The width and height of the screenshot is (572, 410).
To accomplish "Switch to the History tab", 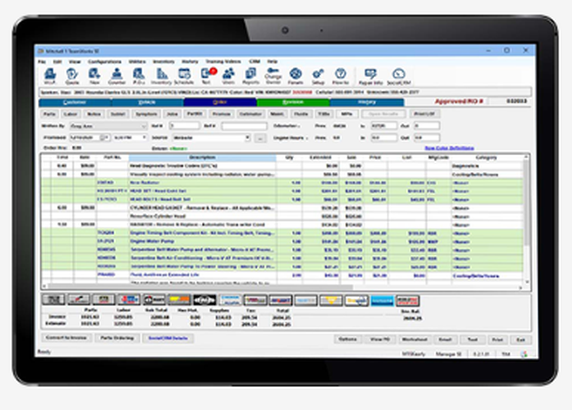I will pos(367,102).
